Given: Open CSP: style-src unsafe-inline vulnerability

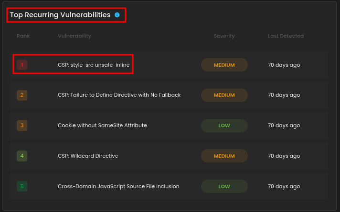Looking at the screenshot, I should (x=94, y=65).
